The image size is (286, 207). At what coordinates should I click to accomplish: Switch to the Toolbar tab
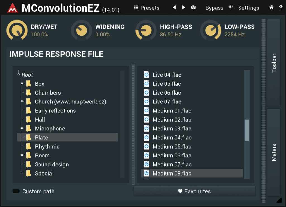[x=273, y=63]
